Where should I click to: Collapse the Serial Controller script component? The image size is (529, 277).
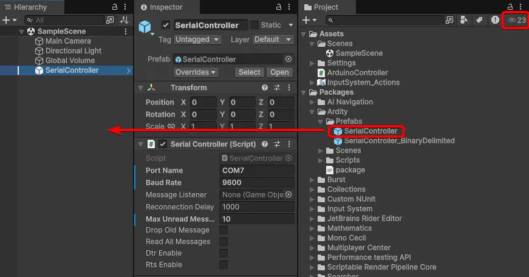tap(140, 145)
